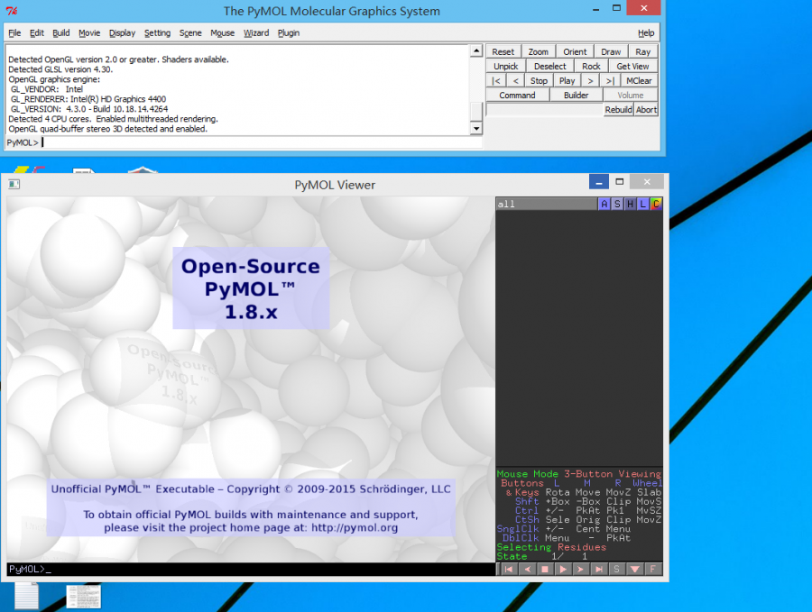Screen dimensions: 812x612
Task: Click the Volume button
Action: tap(631, 96)
